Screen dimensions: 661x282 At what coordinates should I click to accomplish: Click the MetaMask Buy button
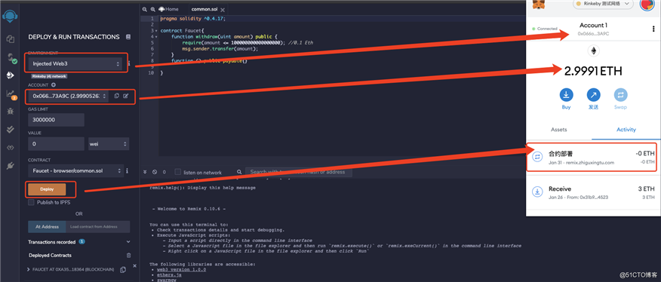tap(566, 94)
